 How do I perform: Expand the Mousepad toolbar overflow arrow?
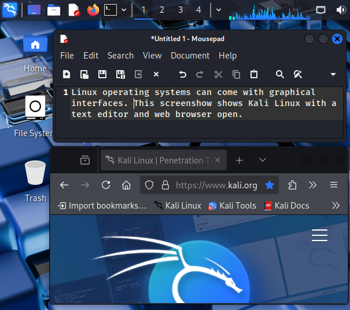(333, 74)
